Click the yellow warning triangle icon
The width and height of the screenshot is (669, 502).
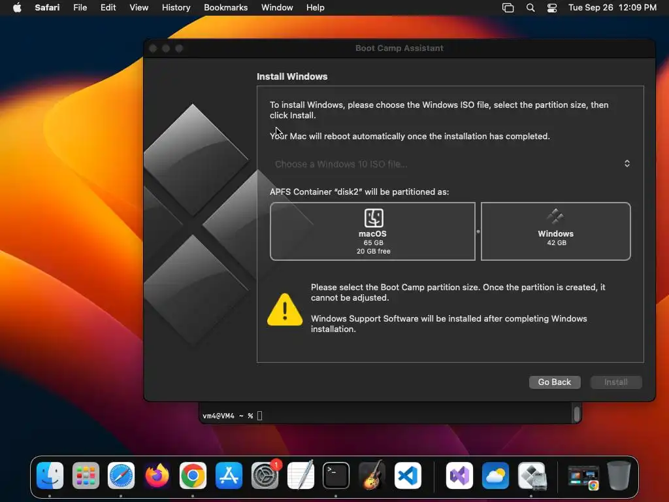(285, 309)
